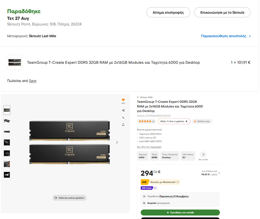Open Ταχύτητα 6000 spec chip
The image size is (260, 219).
coord(143,156)
